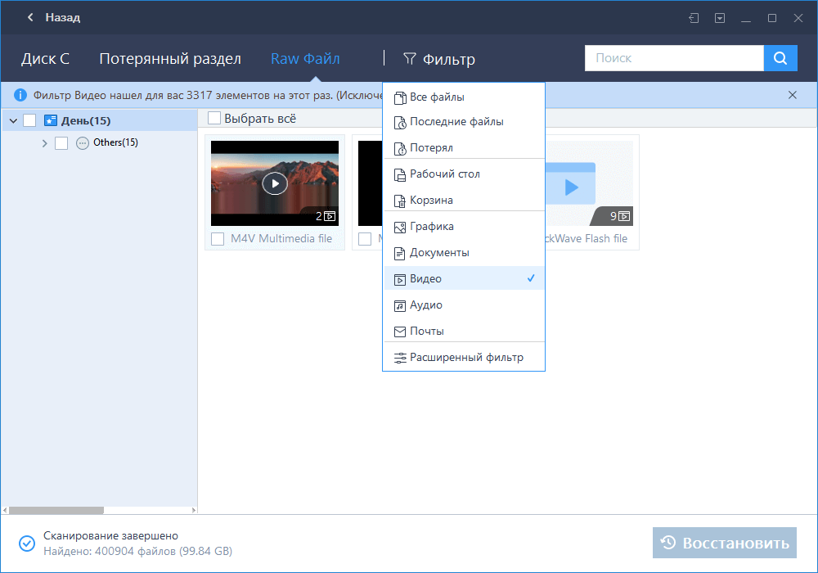Click the tree panel horizontal scrollbar
The width and height of the screenshot is (818, 573).
56,510
